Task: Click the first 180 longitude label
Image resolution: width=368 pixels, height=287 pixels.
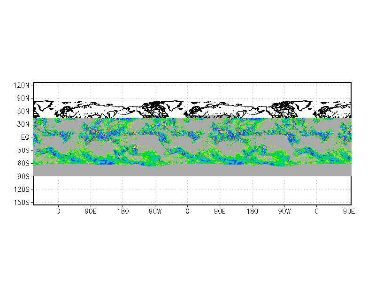Action: point(123,211)
